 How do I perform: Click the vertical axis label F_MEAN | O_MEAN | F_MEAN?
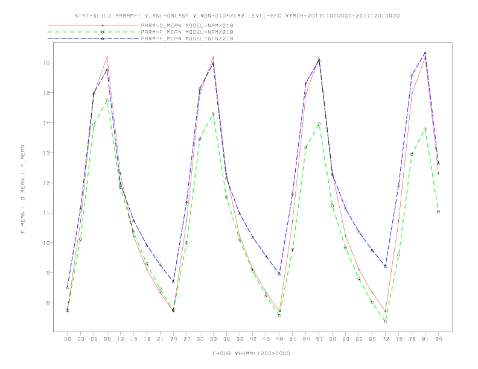click(x=23, y=189)
